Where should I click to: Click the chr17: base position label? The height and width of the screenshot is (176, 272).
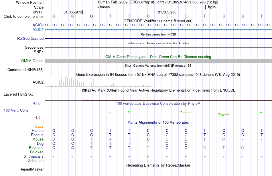pos(38,12)
